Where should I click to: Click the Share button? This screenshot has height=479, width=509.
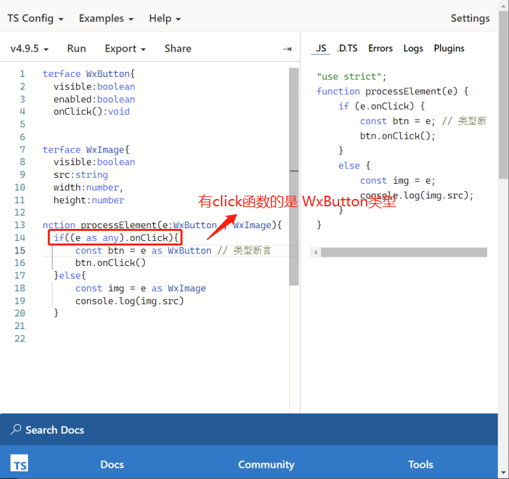(x=178, y=48)
